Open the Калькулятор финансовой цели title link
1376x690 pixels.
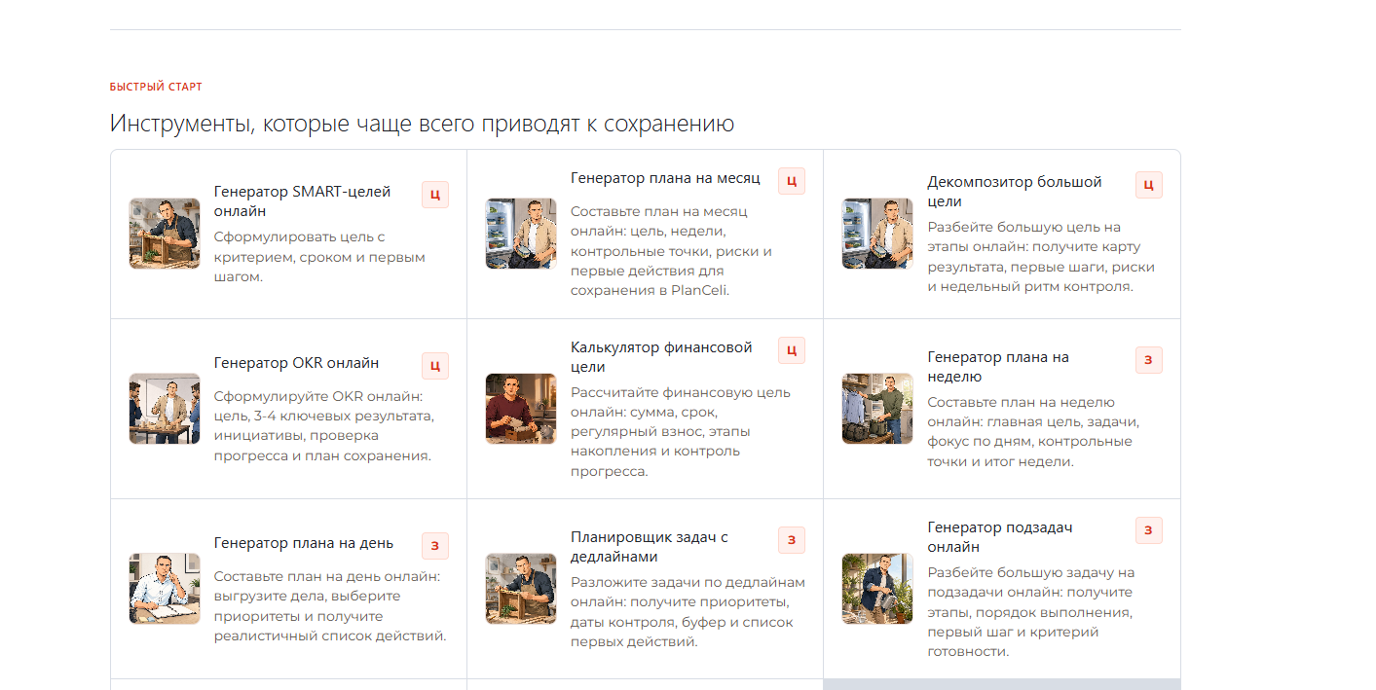coord(661,357)
